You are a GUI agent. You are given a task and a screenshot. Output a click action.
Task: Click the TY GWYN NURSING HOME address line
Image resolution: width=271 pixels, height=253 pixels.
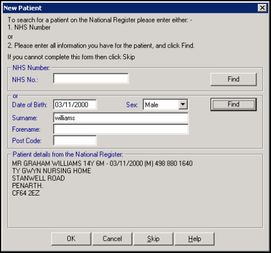pos(52,171)
